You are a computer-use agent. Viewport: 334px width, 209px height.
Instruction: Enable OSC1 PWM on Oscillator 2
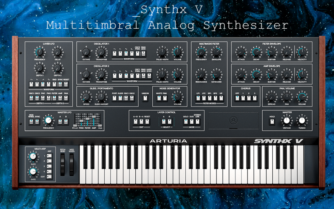pyautogui.click(x=138, y=76)
